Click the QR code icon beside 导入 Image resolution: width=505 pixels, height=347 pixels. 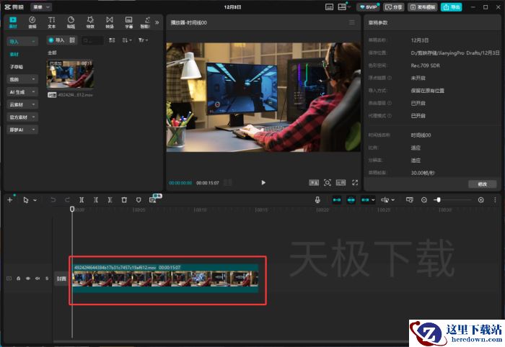[x=72, y=40]
